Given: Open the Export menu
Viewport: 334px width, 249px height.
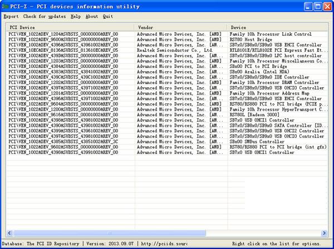Looking at the screenshot, I should point(11,17).
